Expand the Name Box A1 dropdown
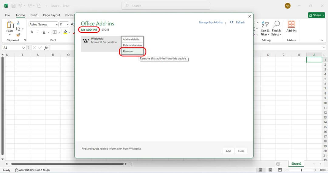The image size is (328, 173). coord(23,48)
